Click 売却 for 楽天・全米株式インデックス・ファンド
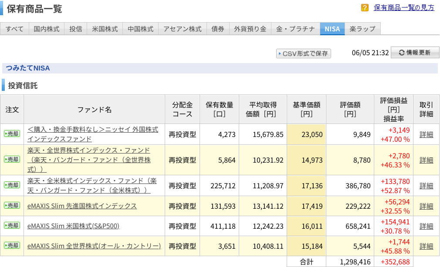The height and width of the screenshot is (267, 440). click(12, 185)
